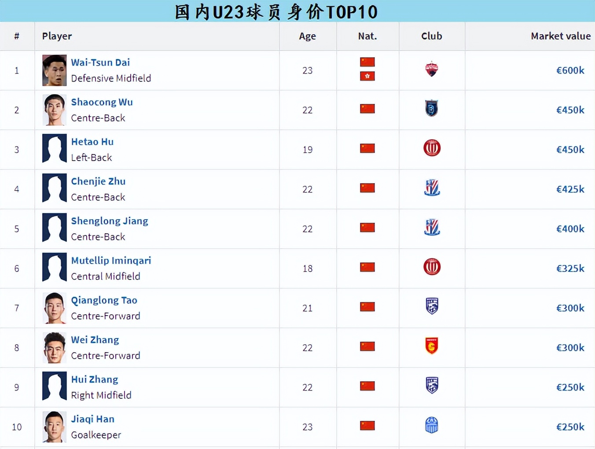Click the club crest in Wai-Tsun Dai's row
The width and height of the screenshot is (595, 449).
[432, 69]
